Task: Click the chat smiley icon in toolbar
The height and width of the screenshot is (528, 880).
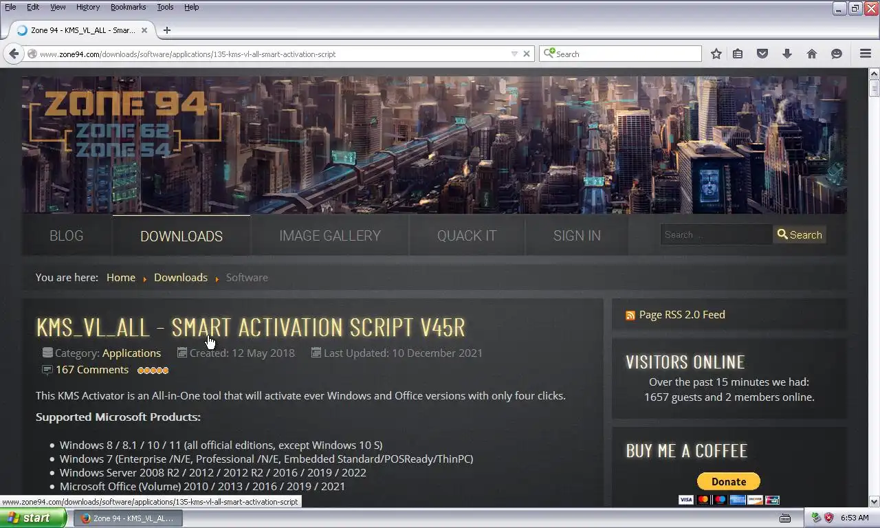Action: click(837, 54)
